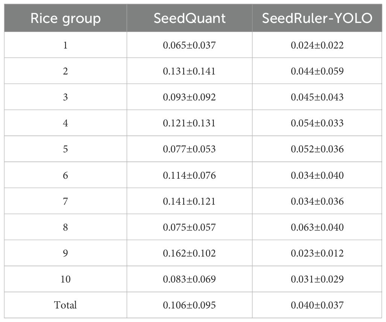Click rice group 5 row label
The height and width of the screenshot is (322, 386).
(x=65, y=149)
